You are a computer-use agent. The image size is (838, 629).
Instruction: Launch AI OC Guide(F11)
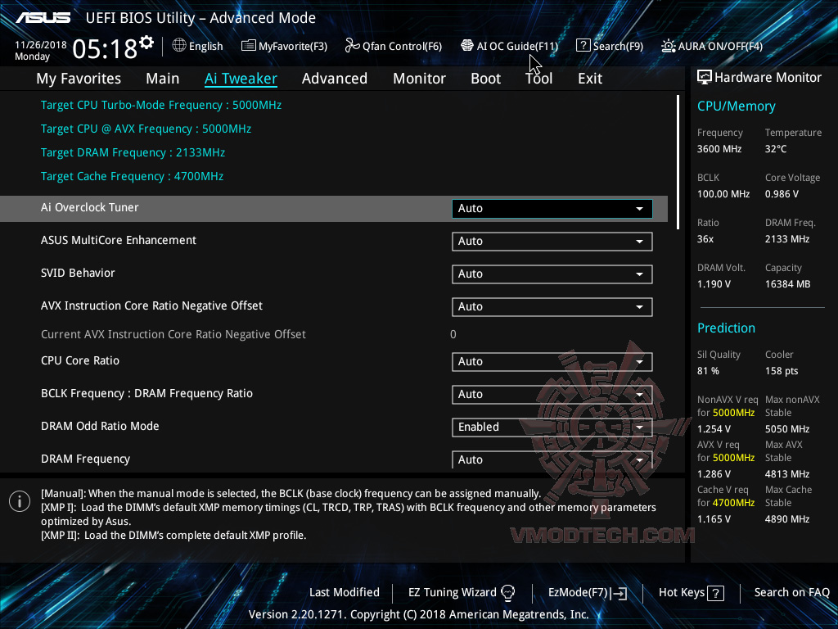point(509,46)
